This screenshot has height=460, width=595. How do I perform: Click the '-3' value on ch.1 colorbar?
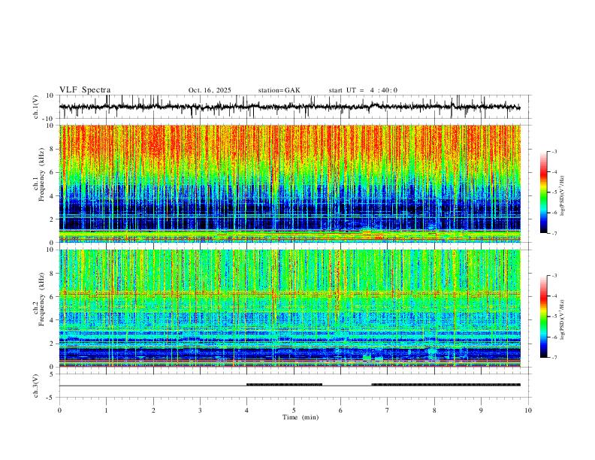pyautogui.click(x=554, y=151)
